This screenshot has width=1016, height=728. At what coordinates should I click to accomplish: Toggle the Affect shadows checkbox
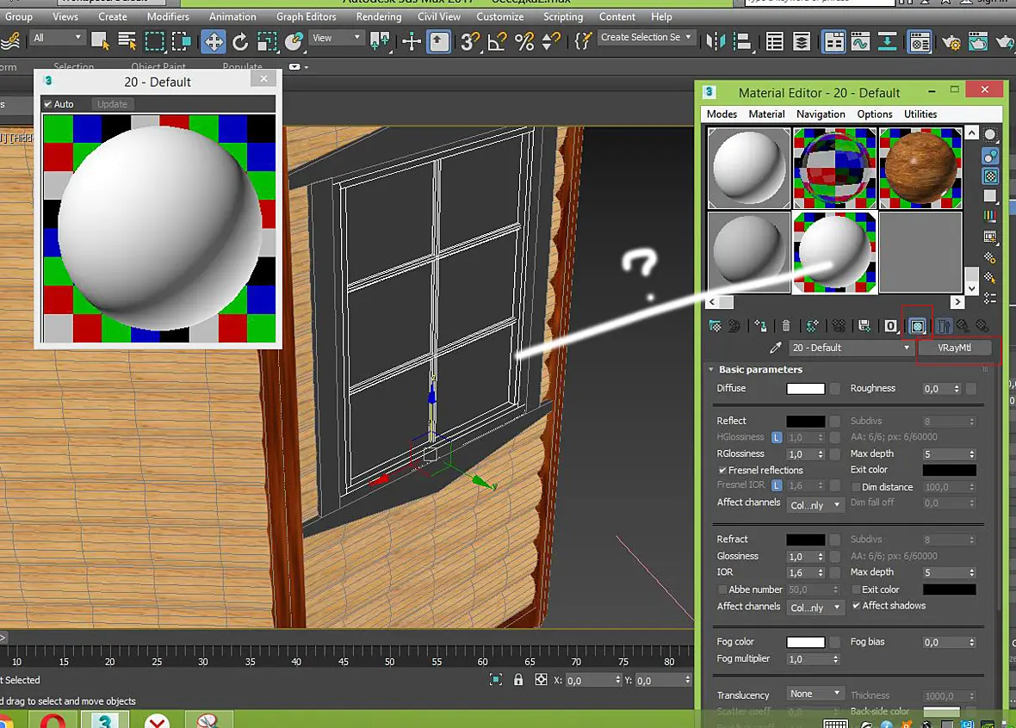click(x=856, y=606)
